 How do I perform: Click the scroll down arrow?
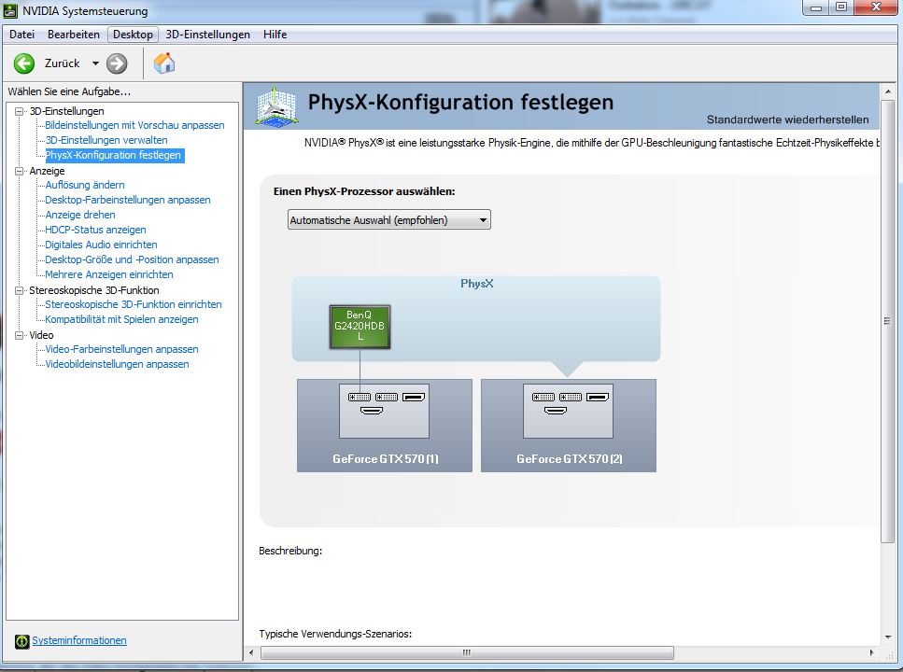point(887,637)
